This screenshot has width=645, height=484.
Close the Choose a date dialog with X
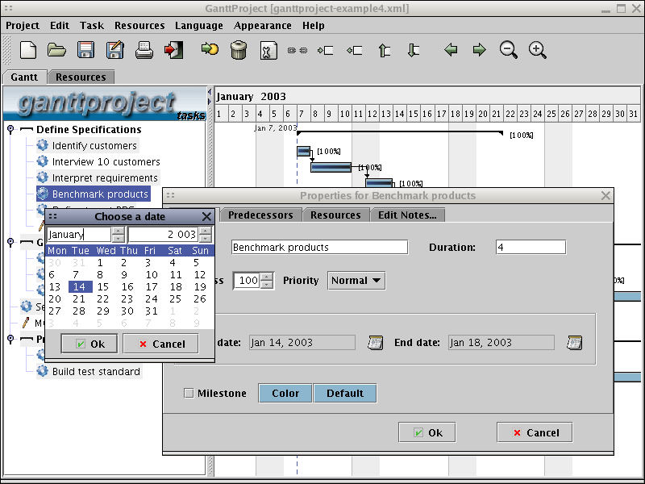[206, 216]
